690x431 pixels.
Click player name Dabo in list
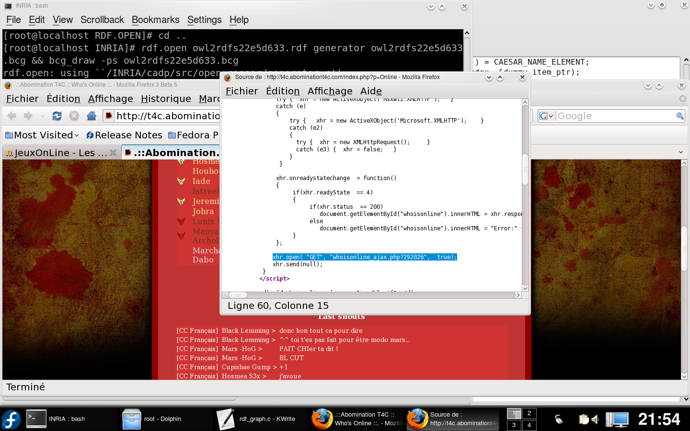click(203, 260)
